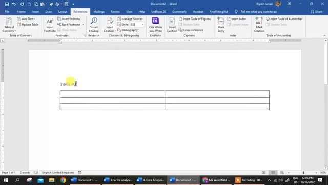Insert a footnote with the AB icon
The height and width of the screenshot is (185, 328).
point(50,25)
